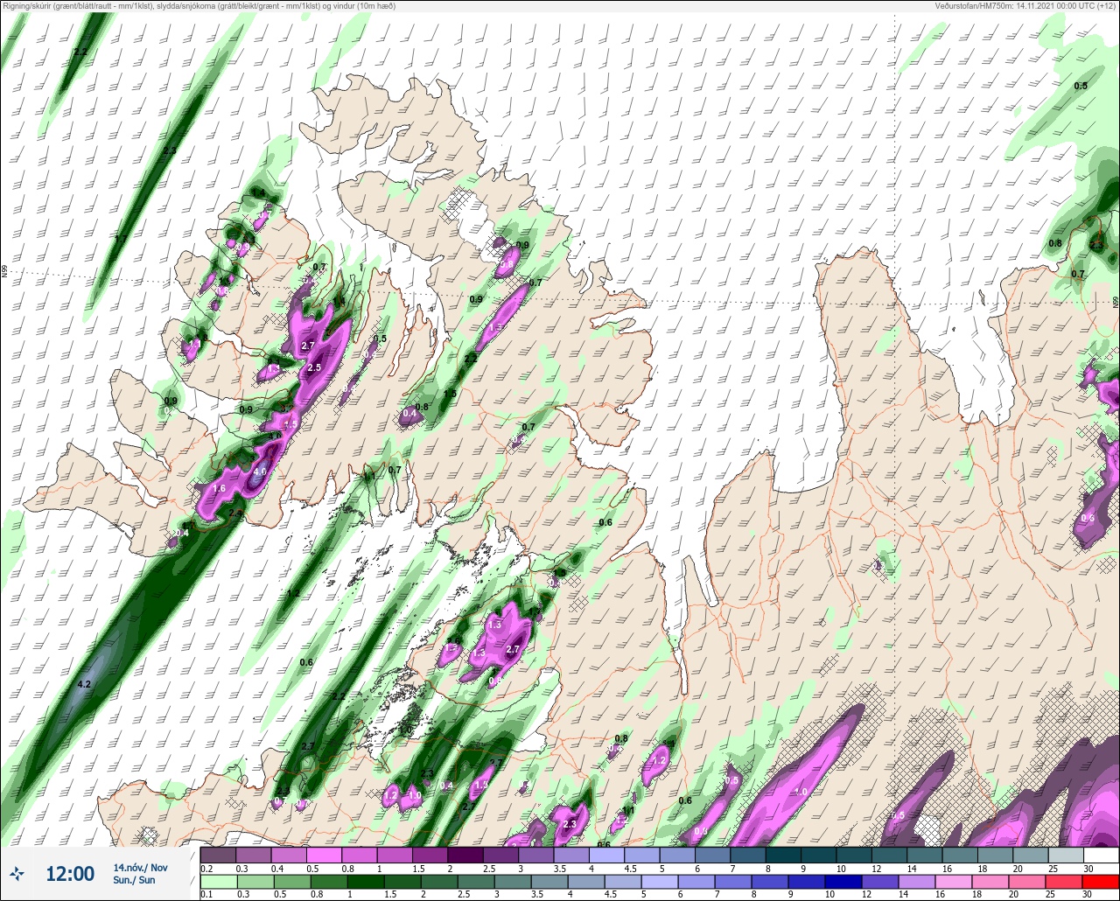
Task: Click the '14.nóv./ Nov' date text
Action: tap(140, 867)
